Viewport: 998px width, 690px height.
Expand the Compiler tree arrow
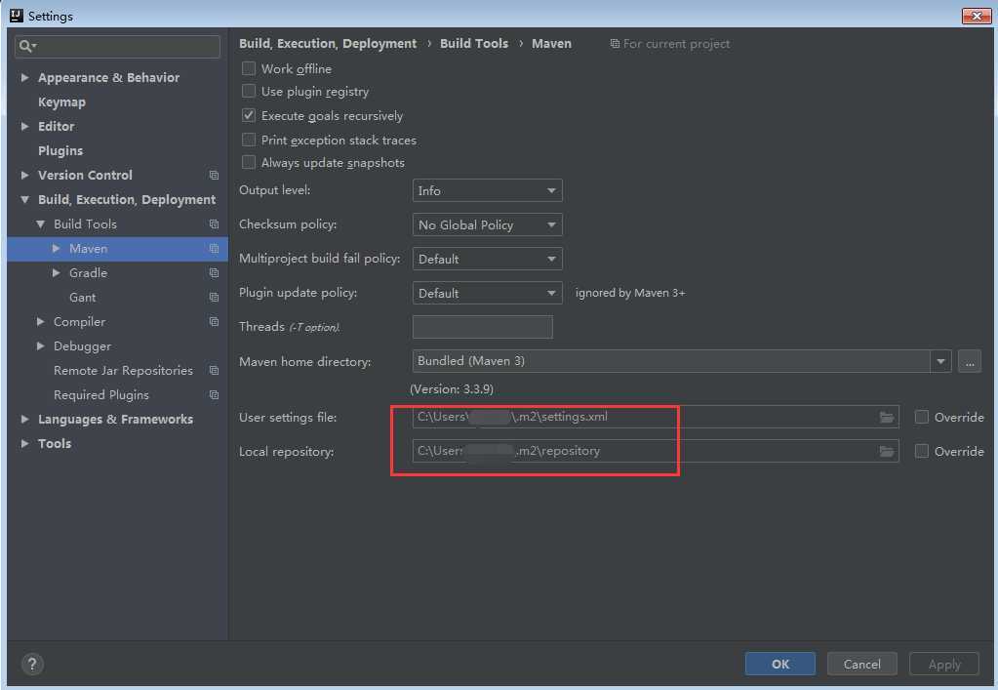41,321
